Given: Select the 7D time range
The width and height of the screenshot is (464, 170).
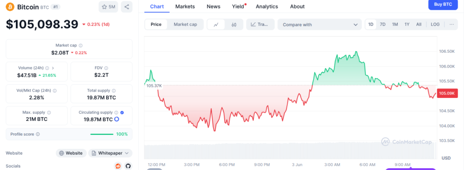Looking at the screenshot, I should (382, 24).
